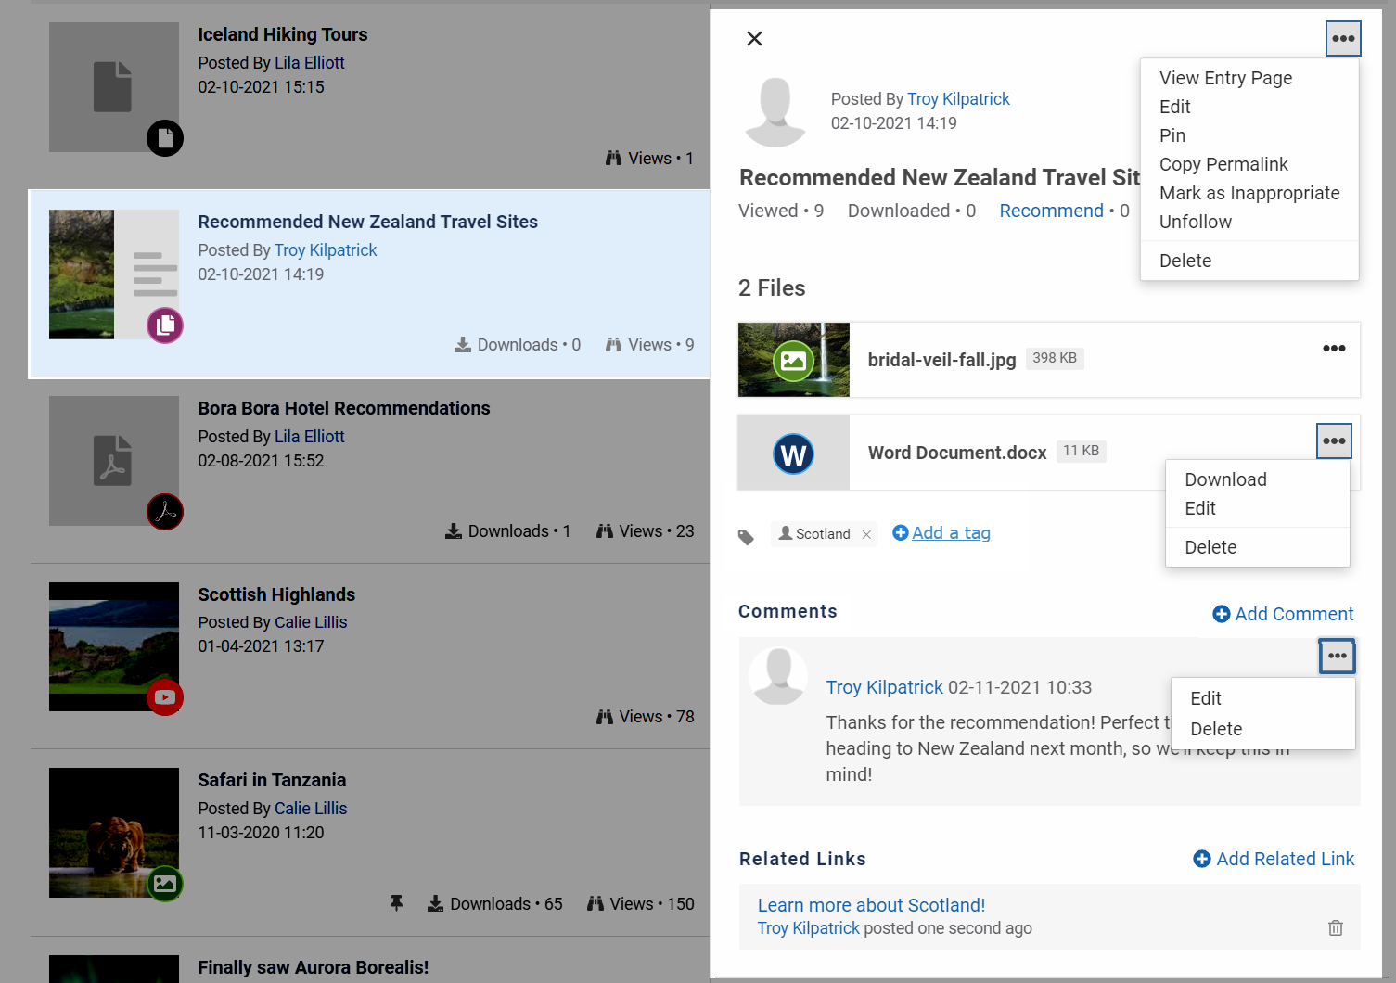Click the New Zealand Travel Sites thumbnail
This screenshot has width=1396, height=983.
(x=114, y=274)
